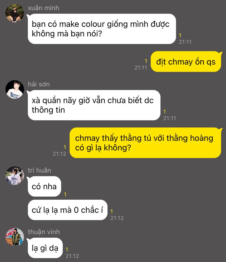
Task: Select message about make colour giống mình
Action: point(102,29)
